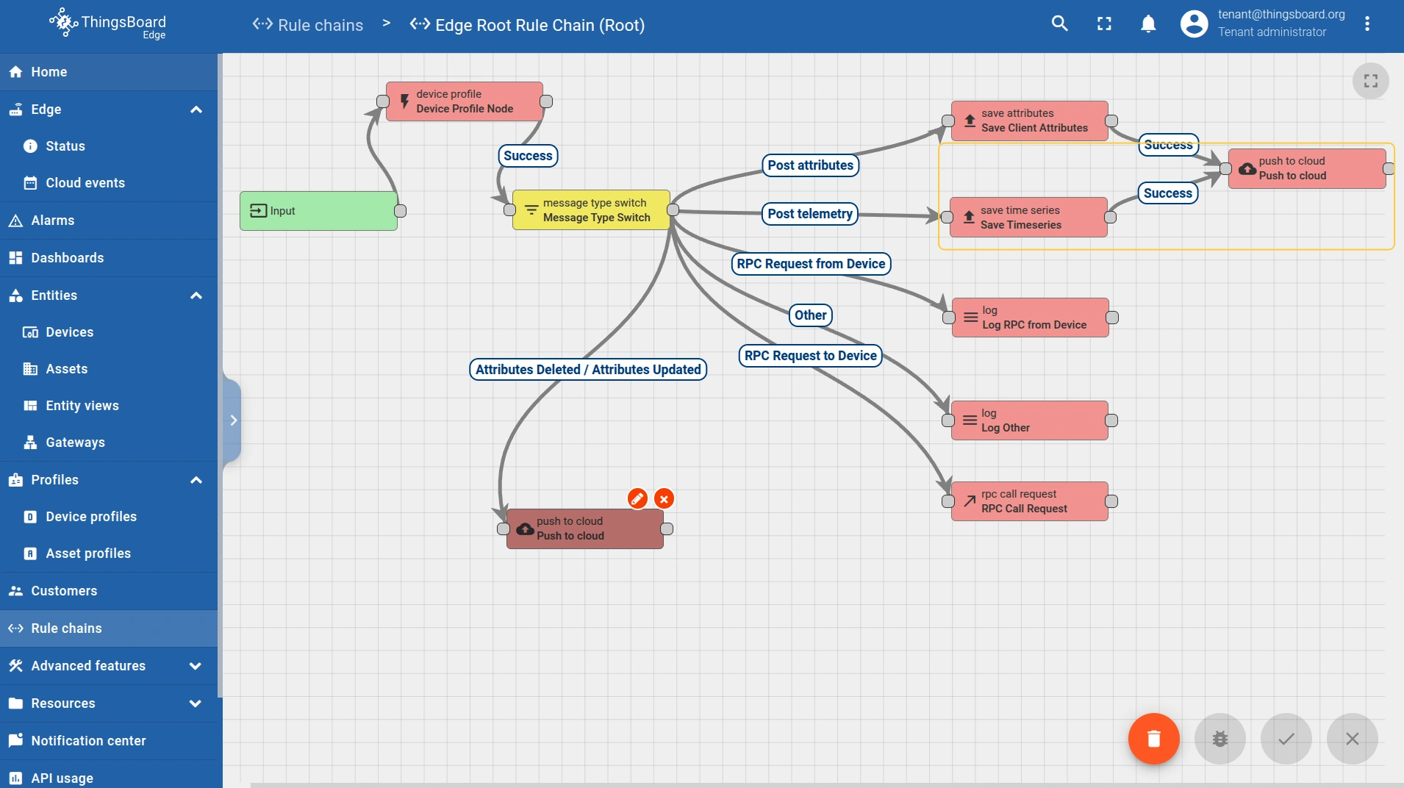1404x788 pixels.
Task: Toggle fullscreen icon in top header
Action: tap(1103, 24)
